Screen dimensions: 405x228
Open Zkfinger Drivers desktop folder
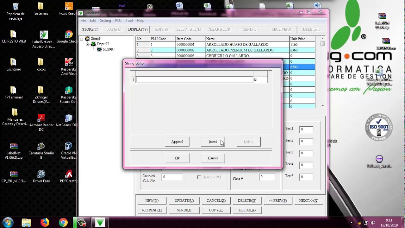(x=41, y=95)
